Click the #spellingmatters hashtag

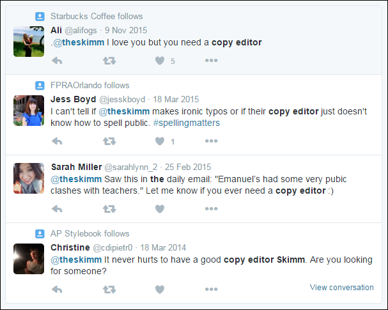click(x=189, y=123)
